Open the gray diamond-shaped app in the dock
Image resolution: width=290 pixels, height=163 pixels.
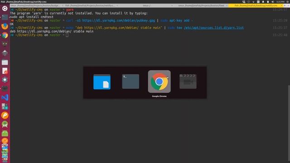5,53
